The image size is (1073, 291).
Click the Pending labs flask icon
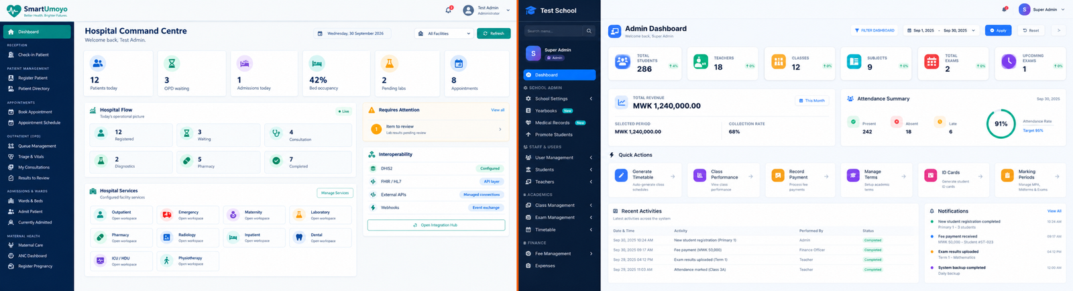coord(389,64)
